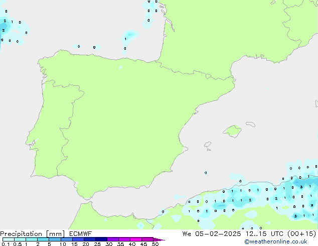
Task: Click the "UTC" label
Action: click(x=277, y=234)
